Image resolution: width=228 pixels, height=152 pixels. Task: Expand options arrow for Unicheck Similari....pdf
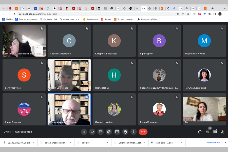click(x=145, y=143)
